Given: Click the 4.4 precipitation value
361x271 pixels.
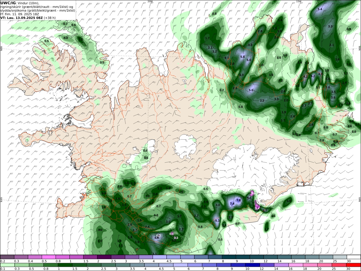Looking at the screenshot, I should (x=249, y=198).
